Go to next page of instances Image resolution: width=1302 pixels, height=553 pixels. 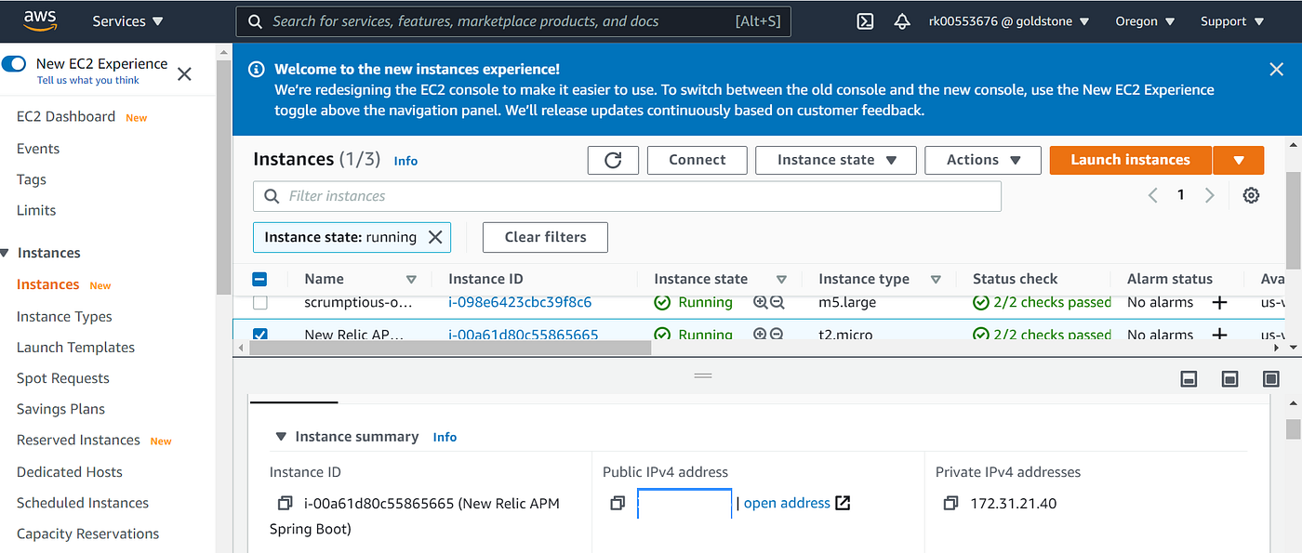point(1209,195)
